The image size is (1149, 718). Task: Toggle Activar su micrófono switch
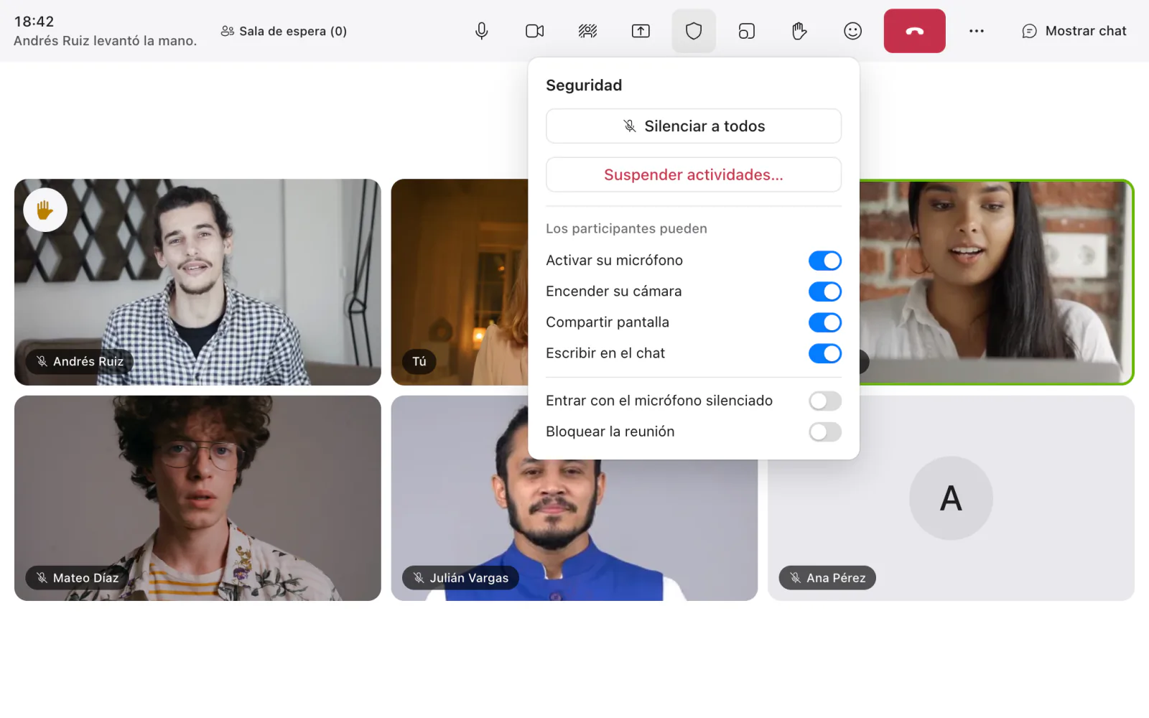(x=824, y=261)
